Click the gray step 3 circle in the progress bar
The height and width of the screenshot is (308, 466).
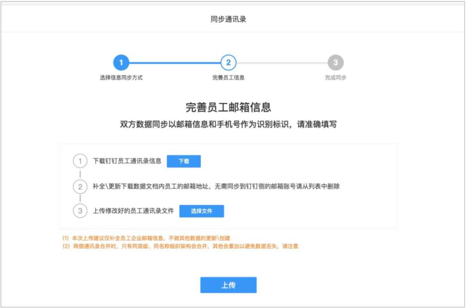point(336,63)
